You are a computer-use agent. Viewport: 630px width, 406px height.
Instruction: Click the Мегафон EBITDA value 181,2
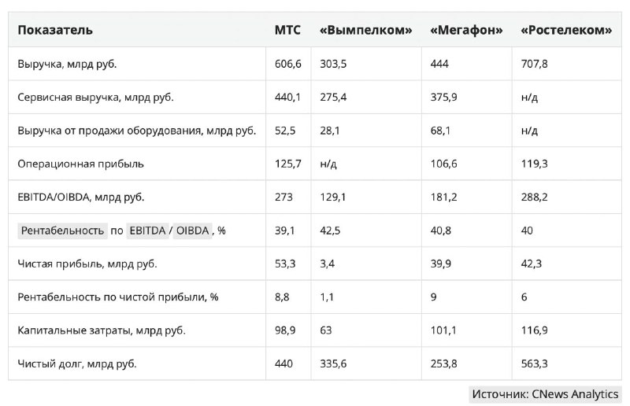tap(443, 197)
